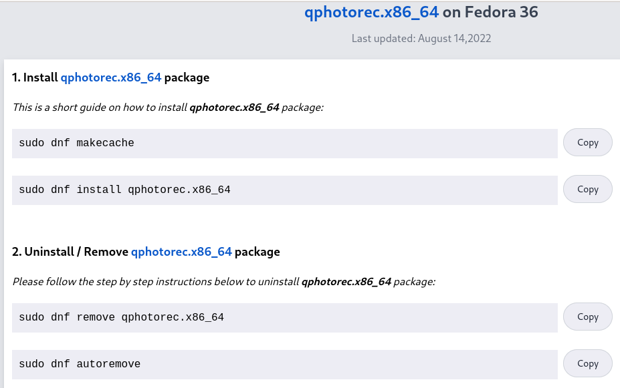
Task: Copy the dnf install qphotorec command
Action: (588, 189)
